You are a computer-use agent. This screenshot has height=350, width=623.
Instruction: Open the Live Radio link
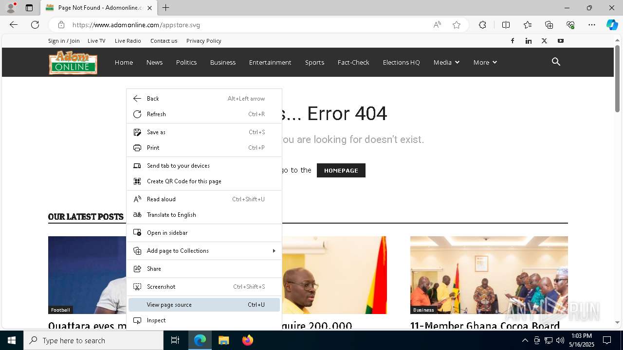tap(128, 41)
